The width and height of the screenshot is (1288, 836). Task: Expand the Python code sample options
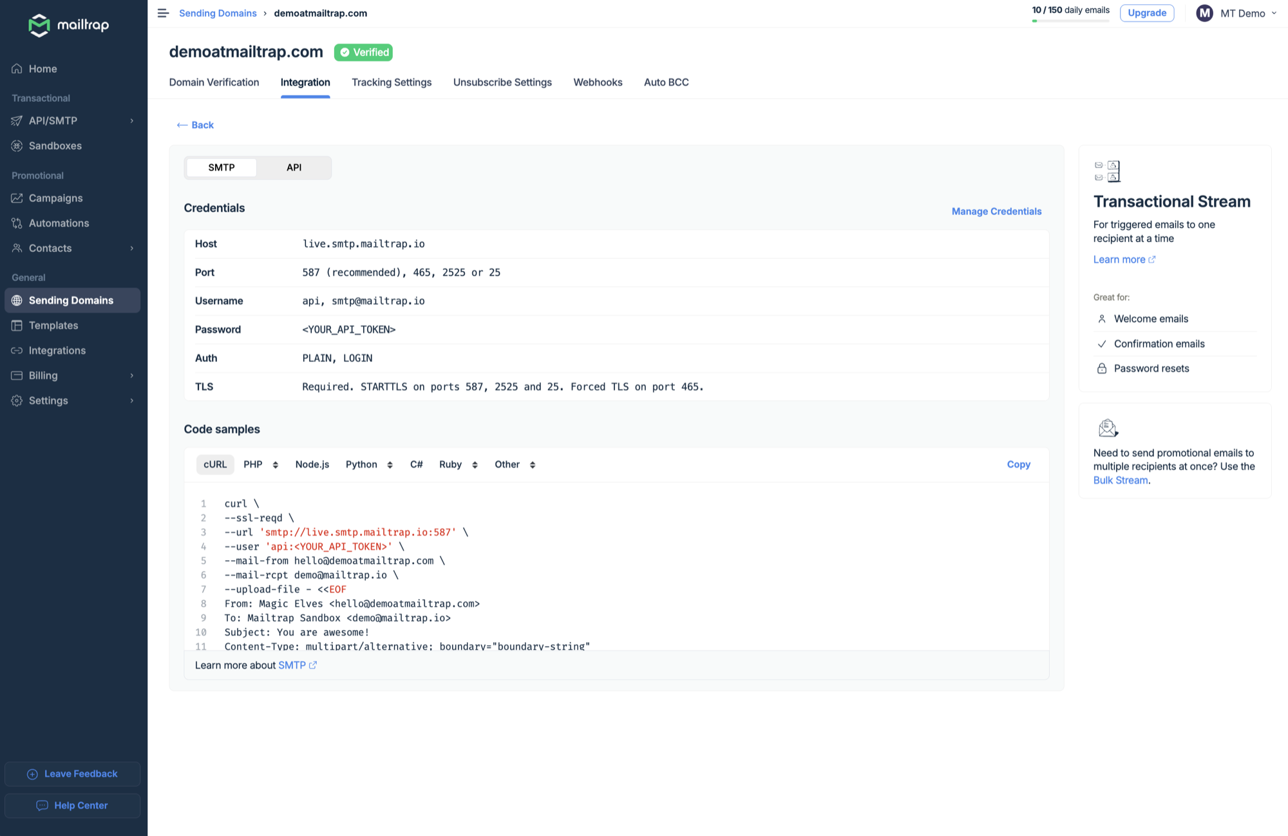click(369, 464)
